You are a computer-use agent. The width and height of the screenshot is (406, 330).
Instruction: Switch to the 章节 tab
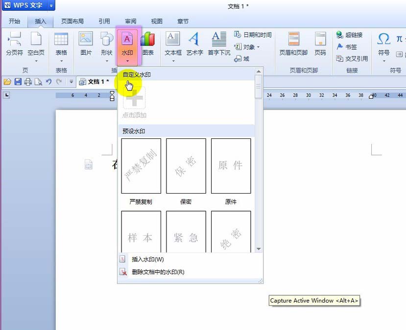point(183,21)
